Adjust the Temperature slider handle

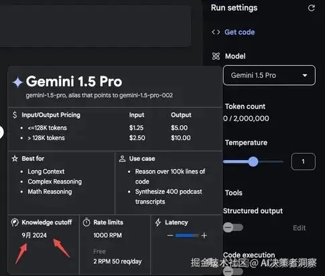(253, 161)
